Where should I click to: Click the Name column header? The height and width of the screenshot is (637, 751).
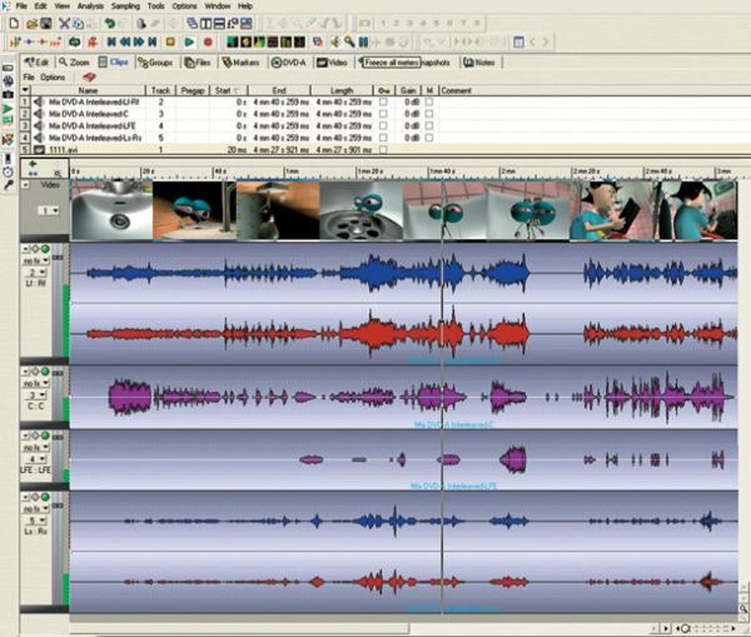[x=88, y=91]
